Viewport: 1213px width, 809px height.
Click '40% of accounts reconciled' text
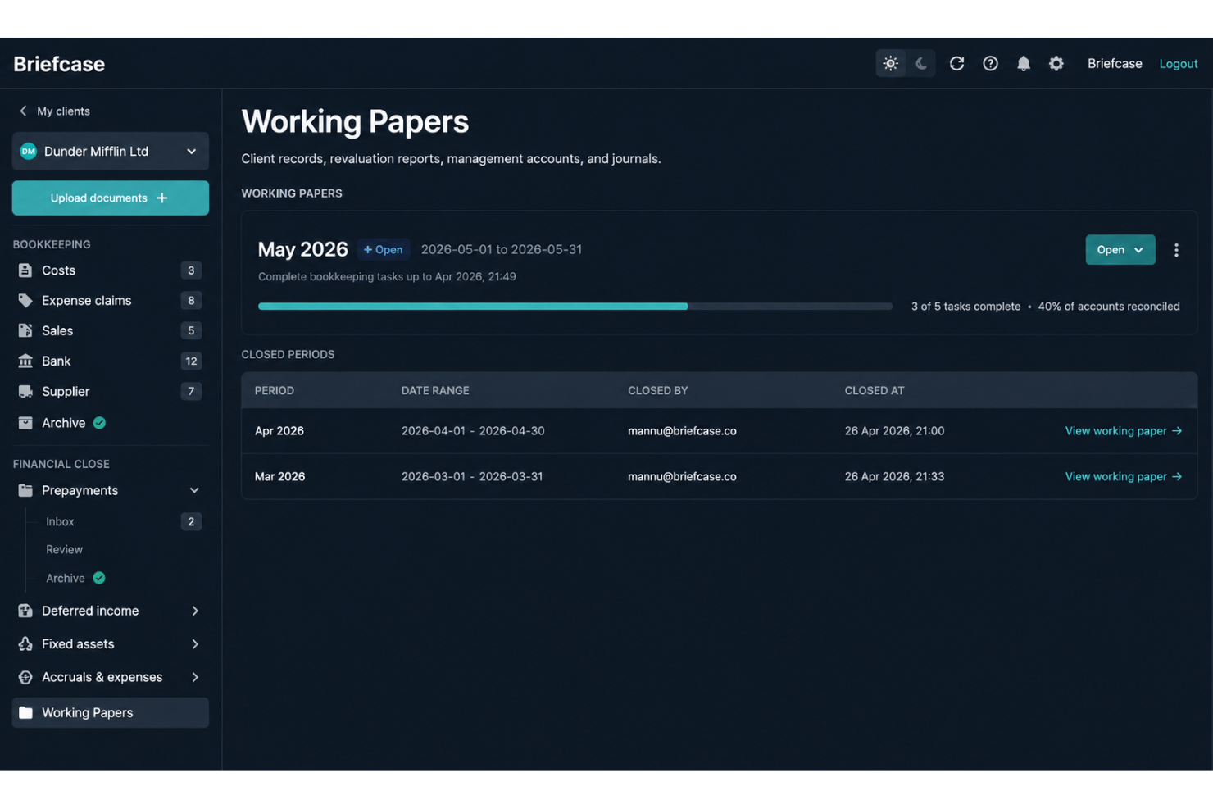[x=1109, y=307]
